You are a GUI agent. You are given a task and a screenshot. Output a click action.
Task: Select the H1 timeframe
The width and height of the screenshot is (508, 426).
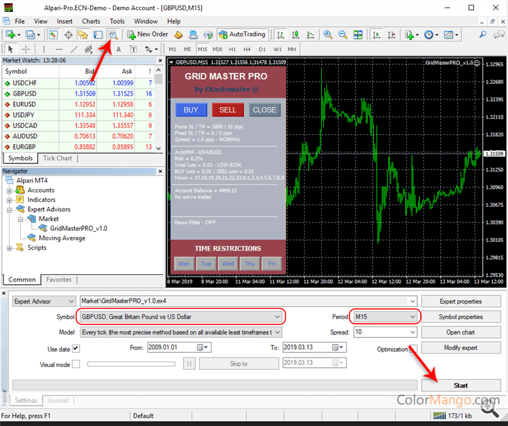(232, 49)
